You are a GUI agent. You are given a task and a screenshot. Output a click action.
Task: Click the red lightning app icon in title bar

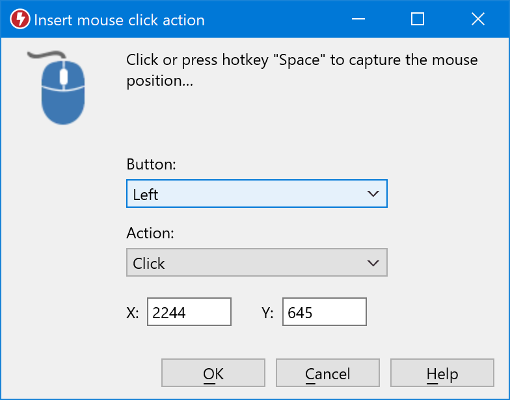(20, 19)
